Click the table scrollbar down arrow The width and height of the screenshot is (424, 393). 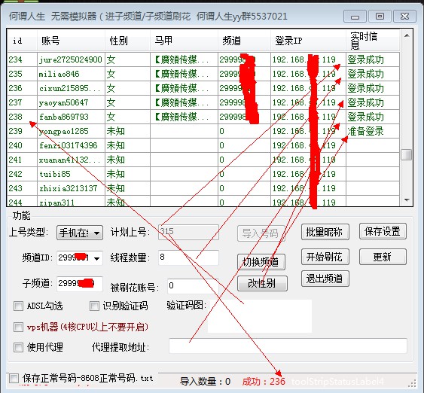tap(407, 200)
